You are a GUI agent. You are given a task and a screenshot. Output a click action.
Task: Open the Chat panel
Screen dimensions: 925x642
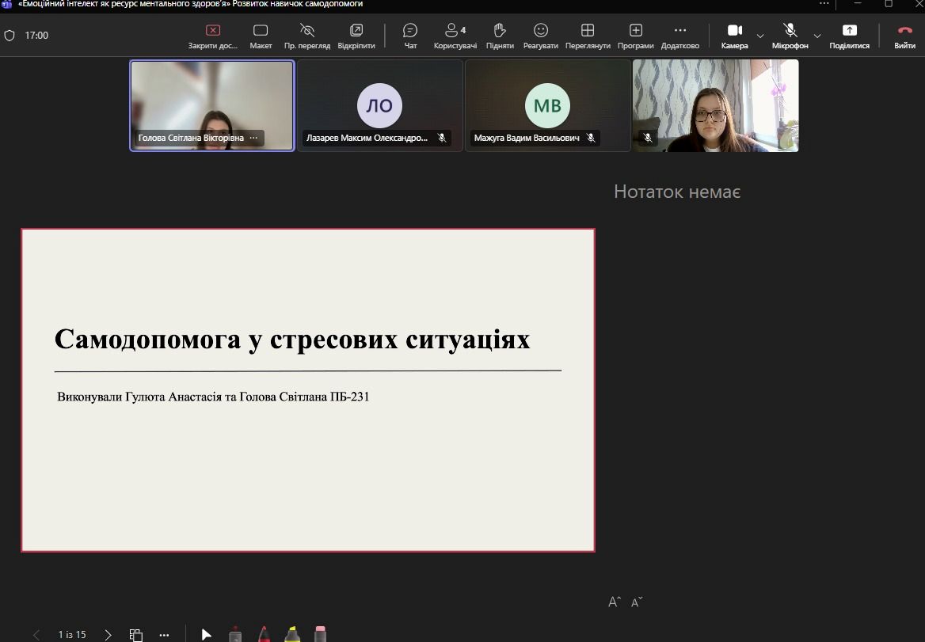point(410,36)
